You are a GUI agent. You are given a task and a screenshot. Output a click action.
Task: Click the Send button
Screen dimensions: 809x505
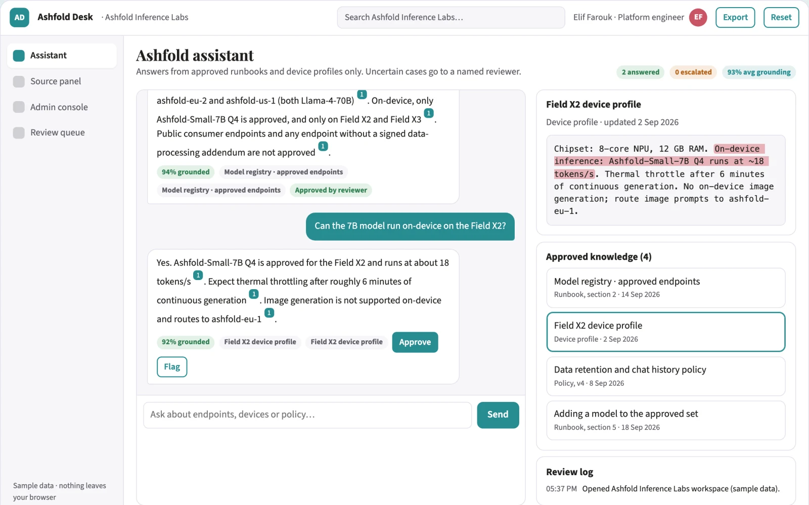coord(498,415)
